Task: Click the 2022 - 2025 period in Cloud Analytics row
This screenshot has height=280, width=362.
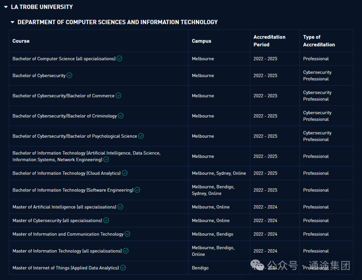Action: [x=265, y=173]
